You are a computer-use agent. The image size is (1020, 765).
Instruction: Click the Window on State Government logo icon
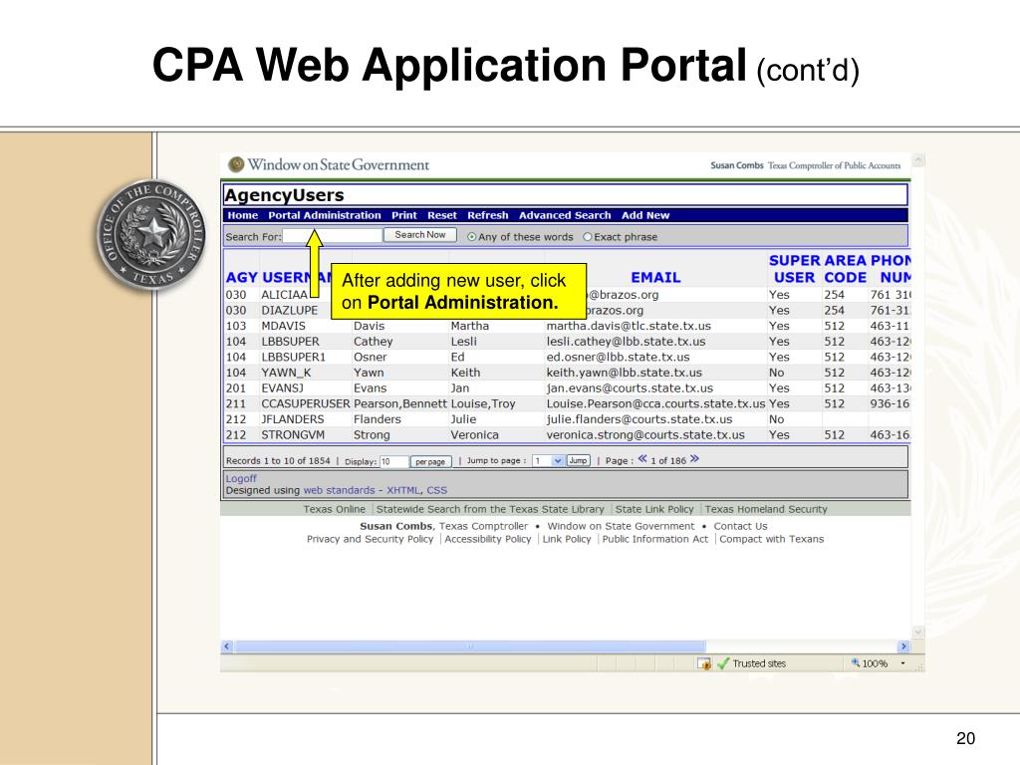(236, 164)
